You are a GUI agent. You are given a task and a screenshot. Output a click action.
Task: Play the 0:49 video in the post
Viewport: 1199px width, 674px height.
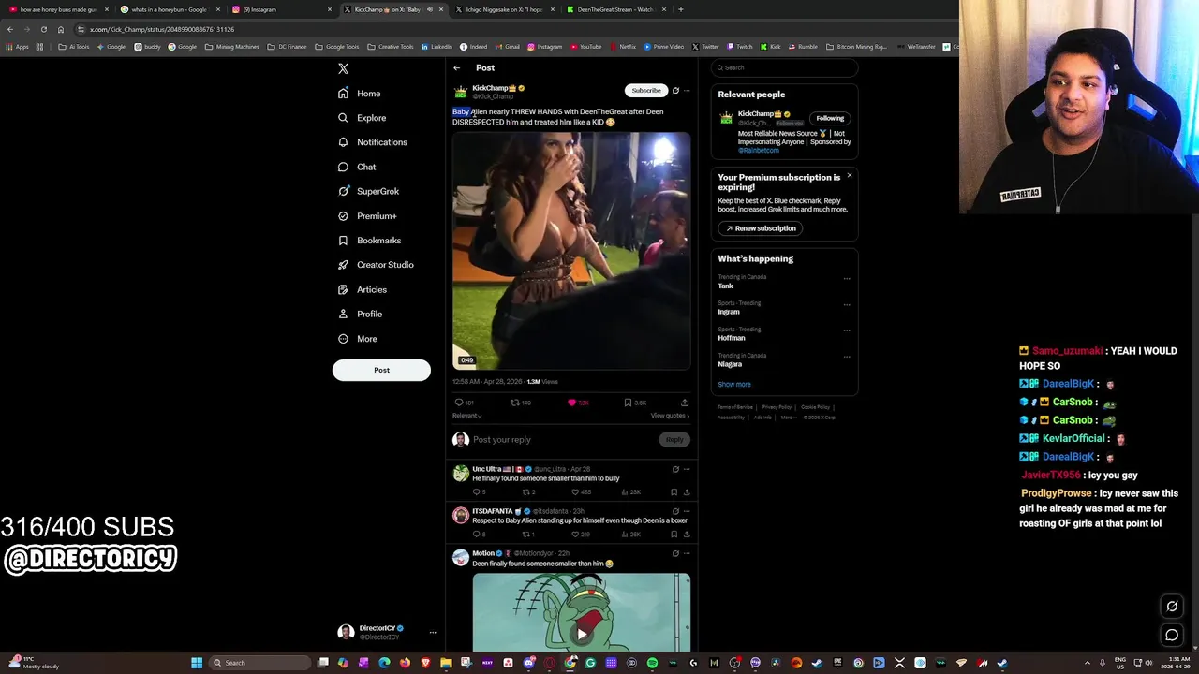[x=571, y=251]
